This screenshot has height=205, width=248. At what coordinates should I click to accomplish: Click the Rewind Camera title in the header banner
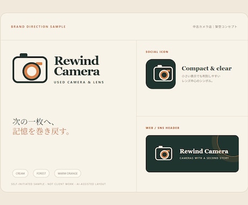click(x=204, y=151)
